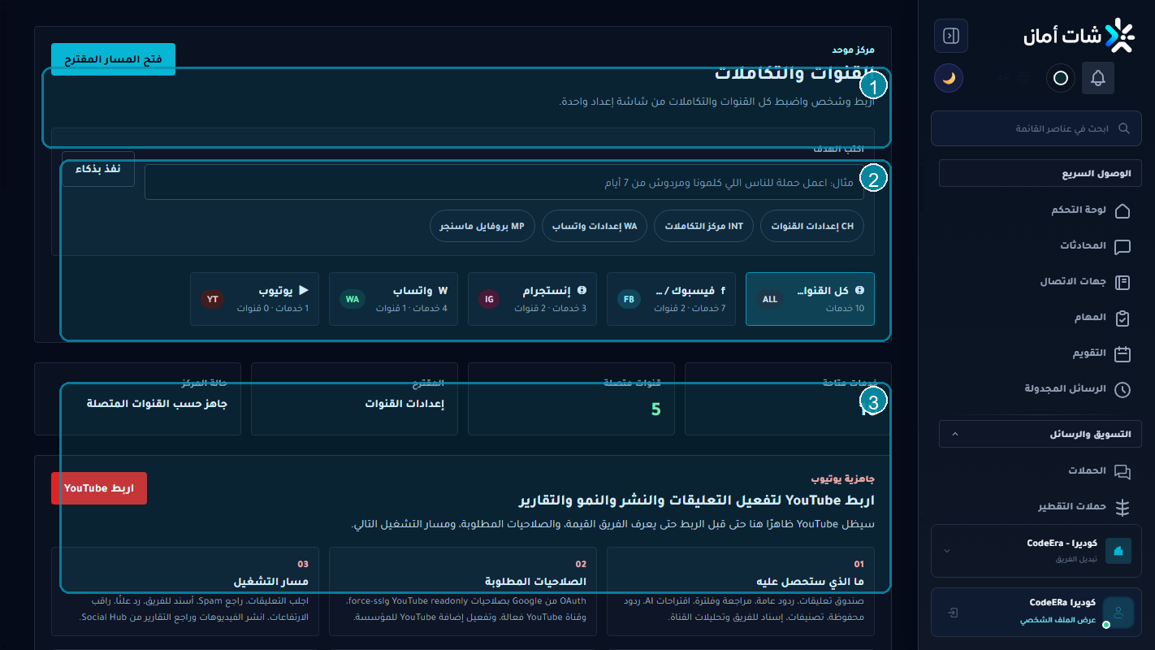
Task: Toggle dark mode with moon button
Action: 948,78
